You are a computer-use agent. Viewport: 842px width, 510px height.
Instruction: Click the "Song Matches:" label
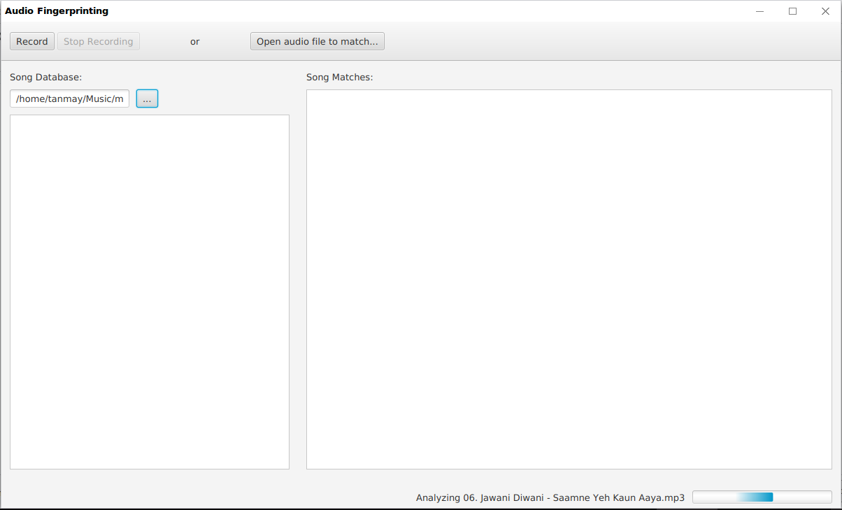tap(340, 77)
